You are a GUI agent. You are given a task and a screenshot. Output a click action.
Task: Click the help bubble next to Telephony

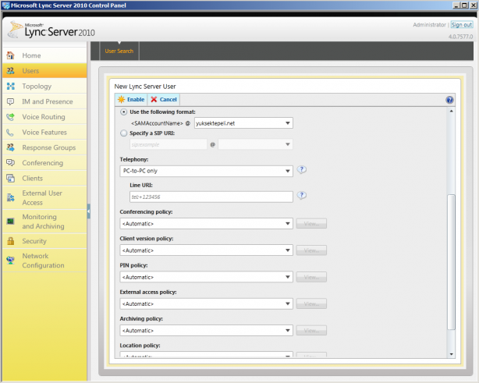tap(301, 169)
